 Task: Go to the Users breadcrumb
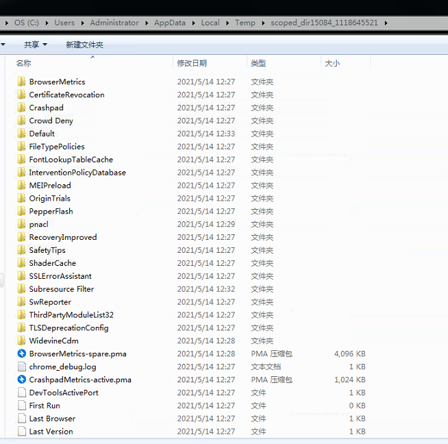pos(64,23)
